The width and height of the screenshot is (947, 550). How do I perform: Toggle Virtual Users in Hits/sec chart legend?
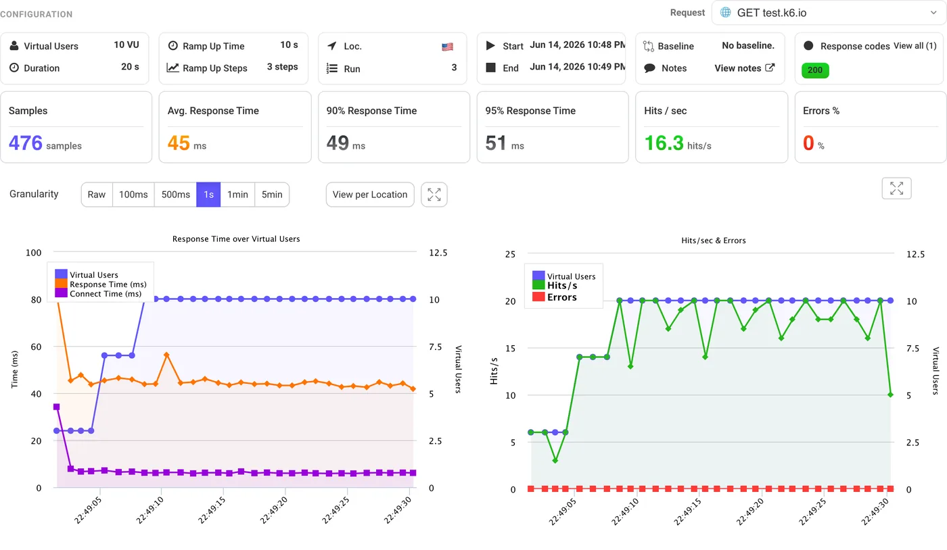click(x=564, y=276)
